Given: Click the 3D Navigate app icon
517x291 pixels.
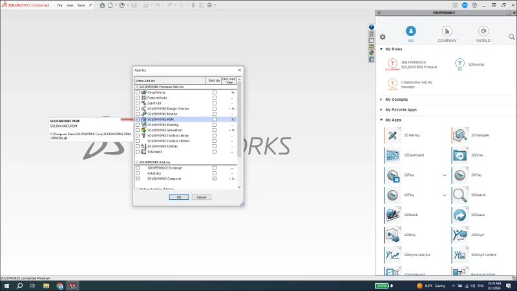Looking at the screenshot, I should (x=459, y=135).
